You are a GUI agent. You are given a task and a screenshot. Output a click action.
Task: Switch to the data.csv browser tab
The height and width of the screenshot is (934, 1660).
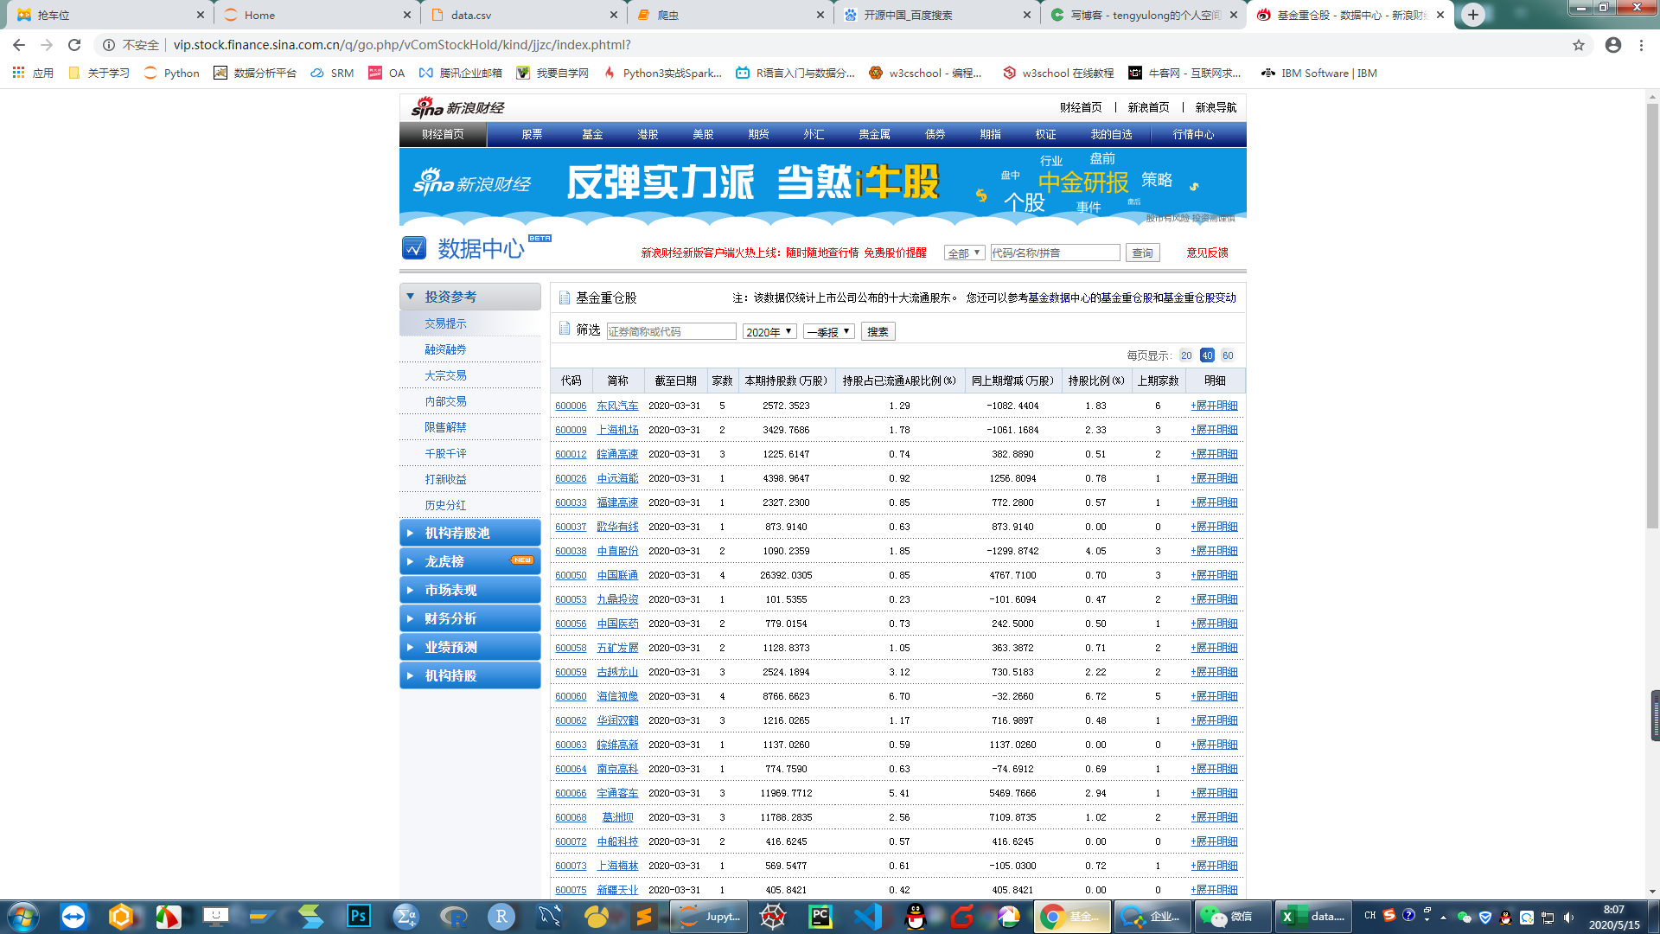(x=523, y=15)
